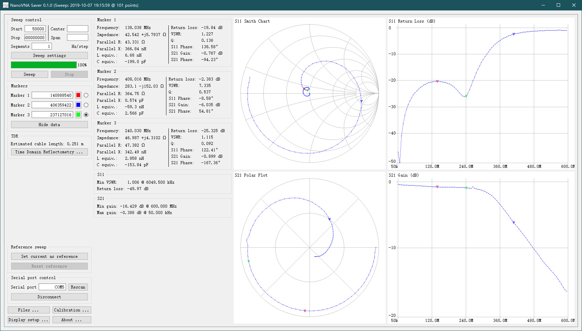Viewport: 582px width, 331px height.
Task: Select the Marker 1 radio button
Action: coord(86,95)
